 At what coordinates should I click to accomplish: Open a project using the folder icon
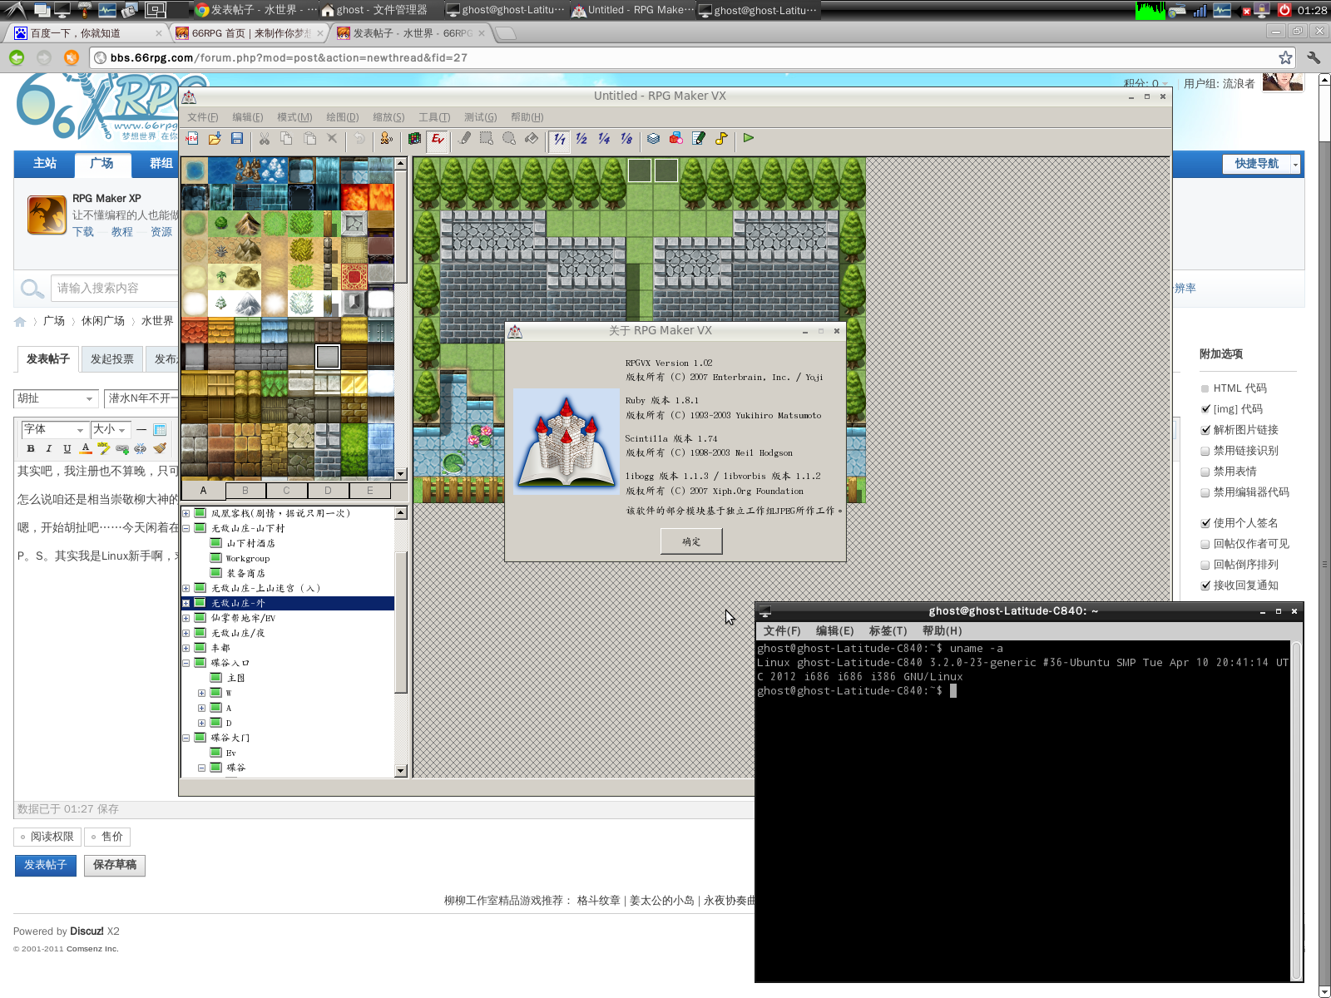tap(215, 139)
